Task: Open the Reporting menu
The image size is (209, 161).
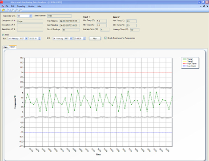Action: click(21, 6)
